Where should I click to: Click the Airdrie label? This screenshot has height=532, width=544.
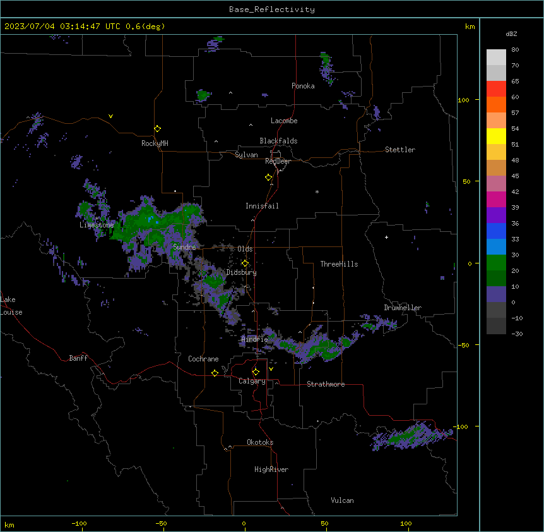[255, 339]
